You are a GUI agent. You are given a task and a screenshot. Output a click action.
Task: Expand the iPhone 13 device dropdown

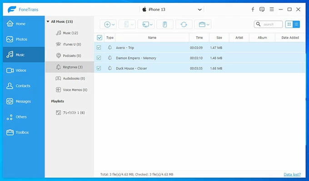[200, 9]
